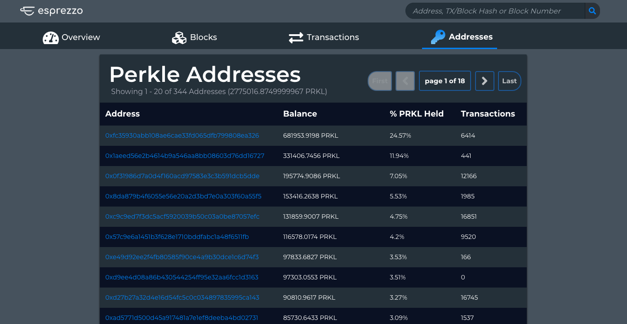The image size is (627, 324).
Task: Click the transaction count 9520
Action: point(468,237)
